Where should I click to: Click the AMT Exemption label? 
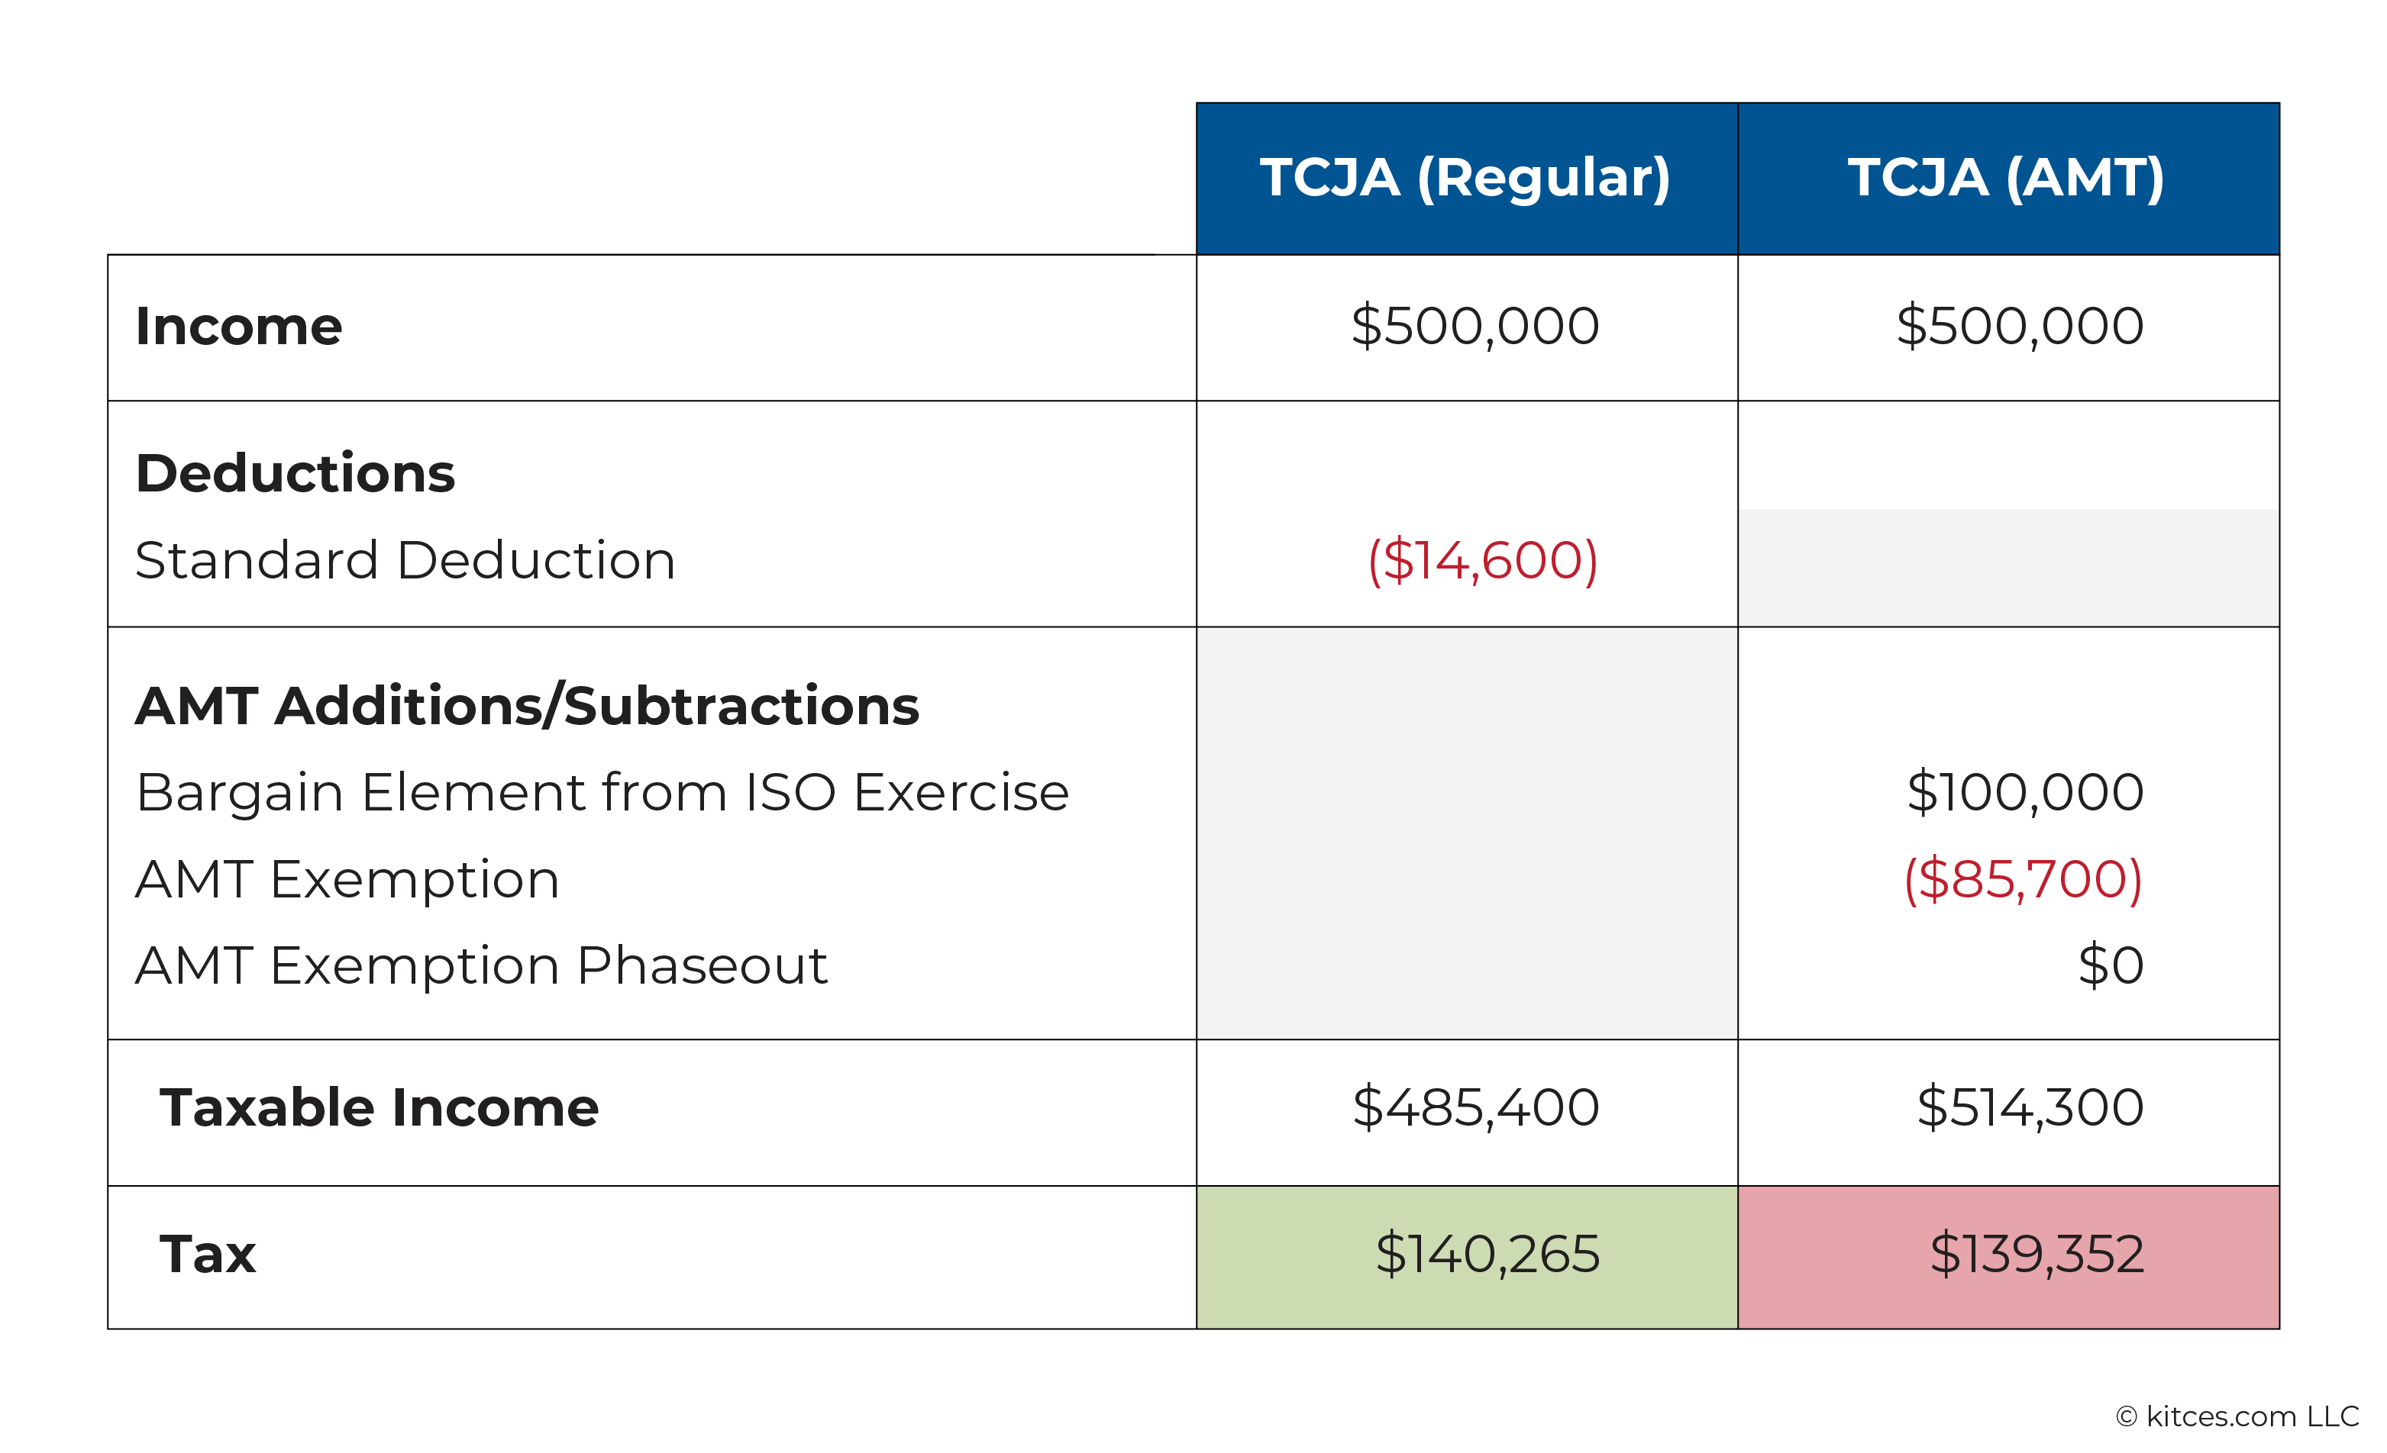pos(347,880)
